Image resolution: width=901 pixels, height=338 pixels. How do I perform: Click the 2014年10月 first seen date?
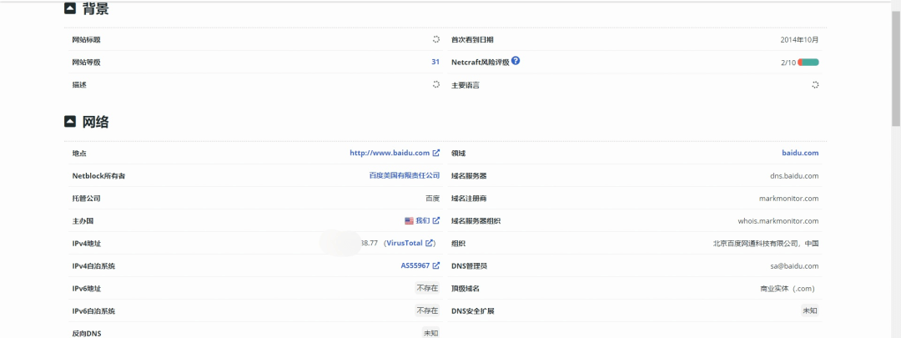(x=799, y=40)
